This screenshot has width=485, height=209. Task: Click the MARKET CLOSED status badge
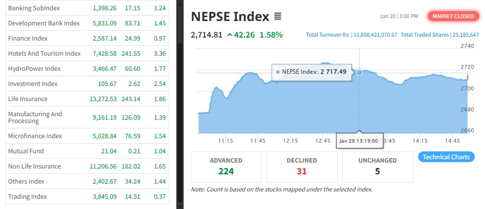[452, 16]
